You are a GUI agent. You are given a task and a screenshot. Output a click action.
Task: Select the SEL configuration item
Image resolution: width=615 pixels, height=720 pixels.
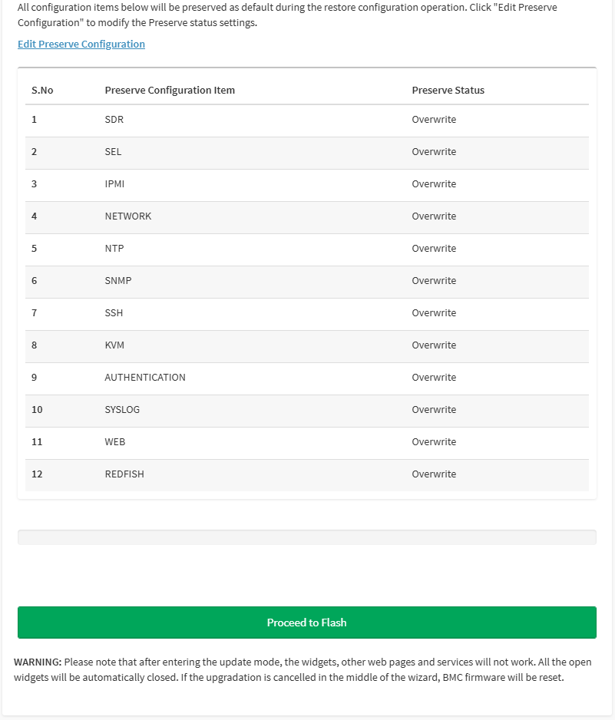[113, 152]
